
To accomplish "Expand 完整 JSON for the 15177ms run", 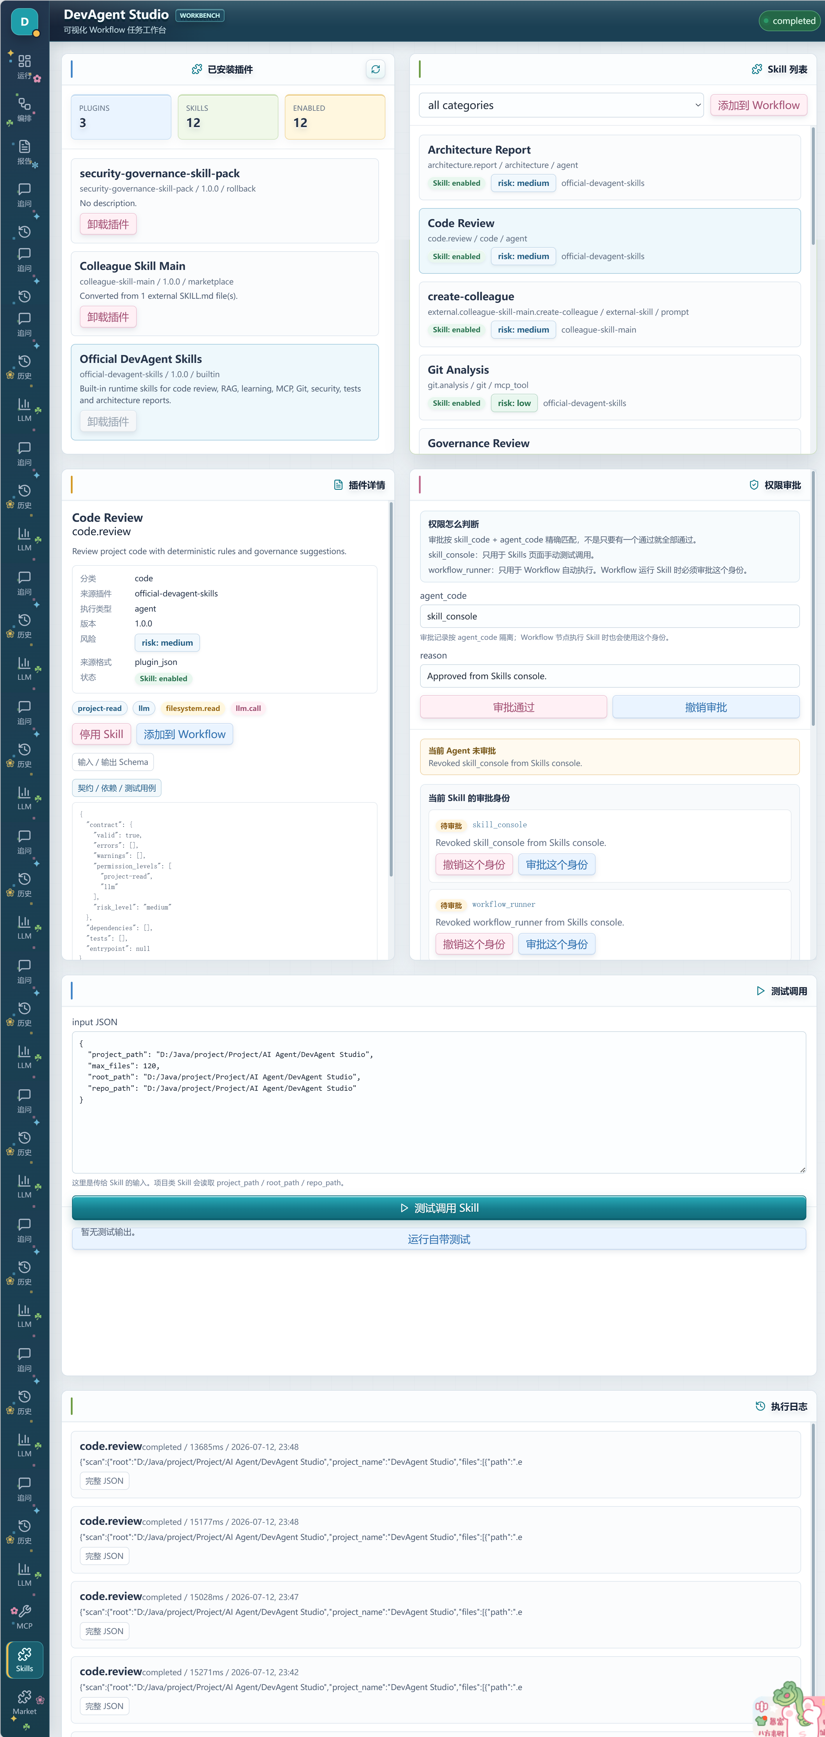I will pos(105,1556).
